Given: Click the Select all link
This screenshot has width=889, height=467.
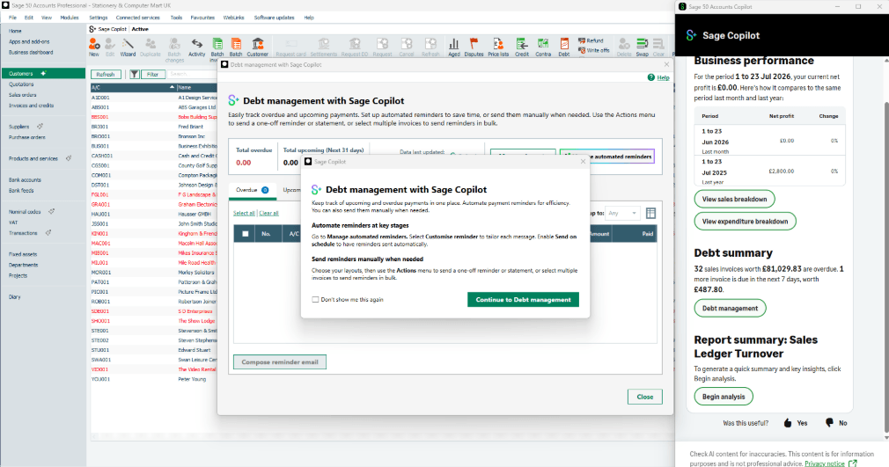Looking at the screenshot, I should pyautogui.click(x=244, y=213).
